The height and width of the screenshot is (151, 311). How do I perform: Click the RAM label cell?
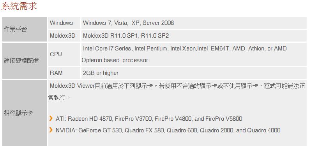point(64,73)
